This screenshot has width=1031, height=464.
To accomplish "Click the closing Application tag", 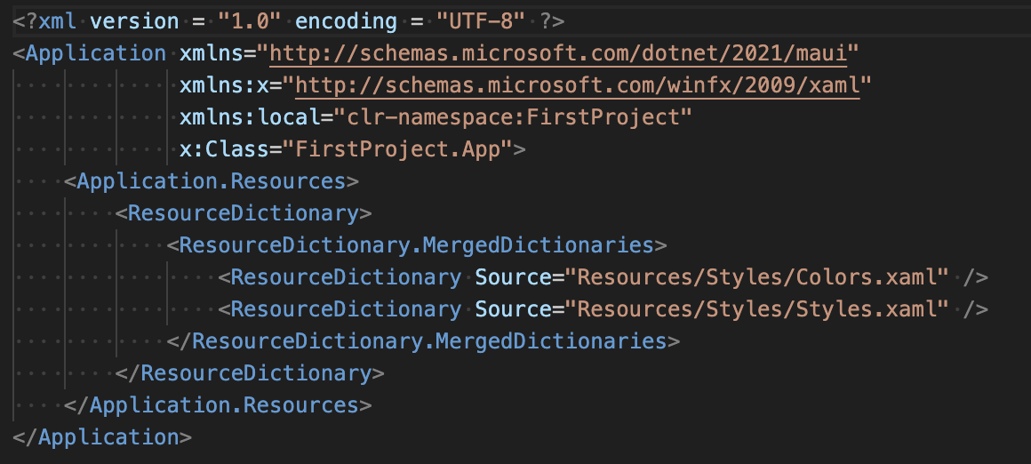I will (x=108, y=436).
